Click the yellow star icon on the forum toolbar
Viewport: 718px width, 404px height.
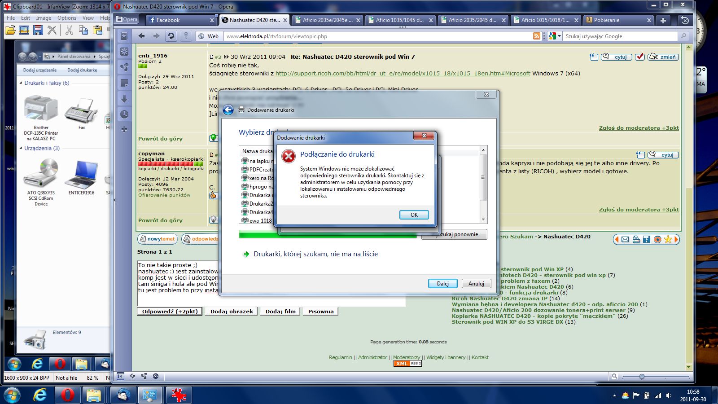668,240
